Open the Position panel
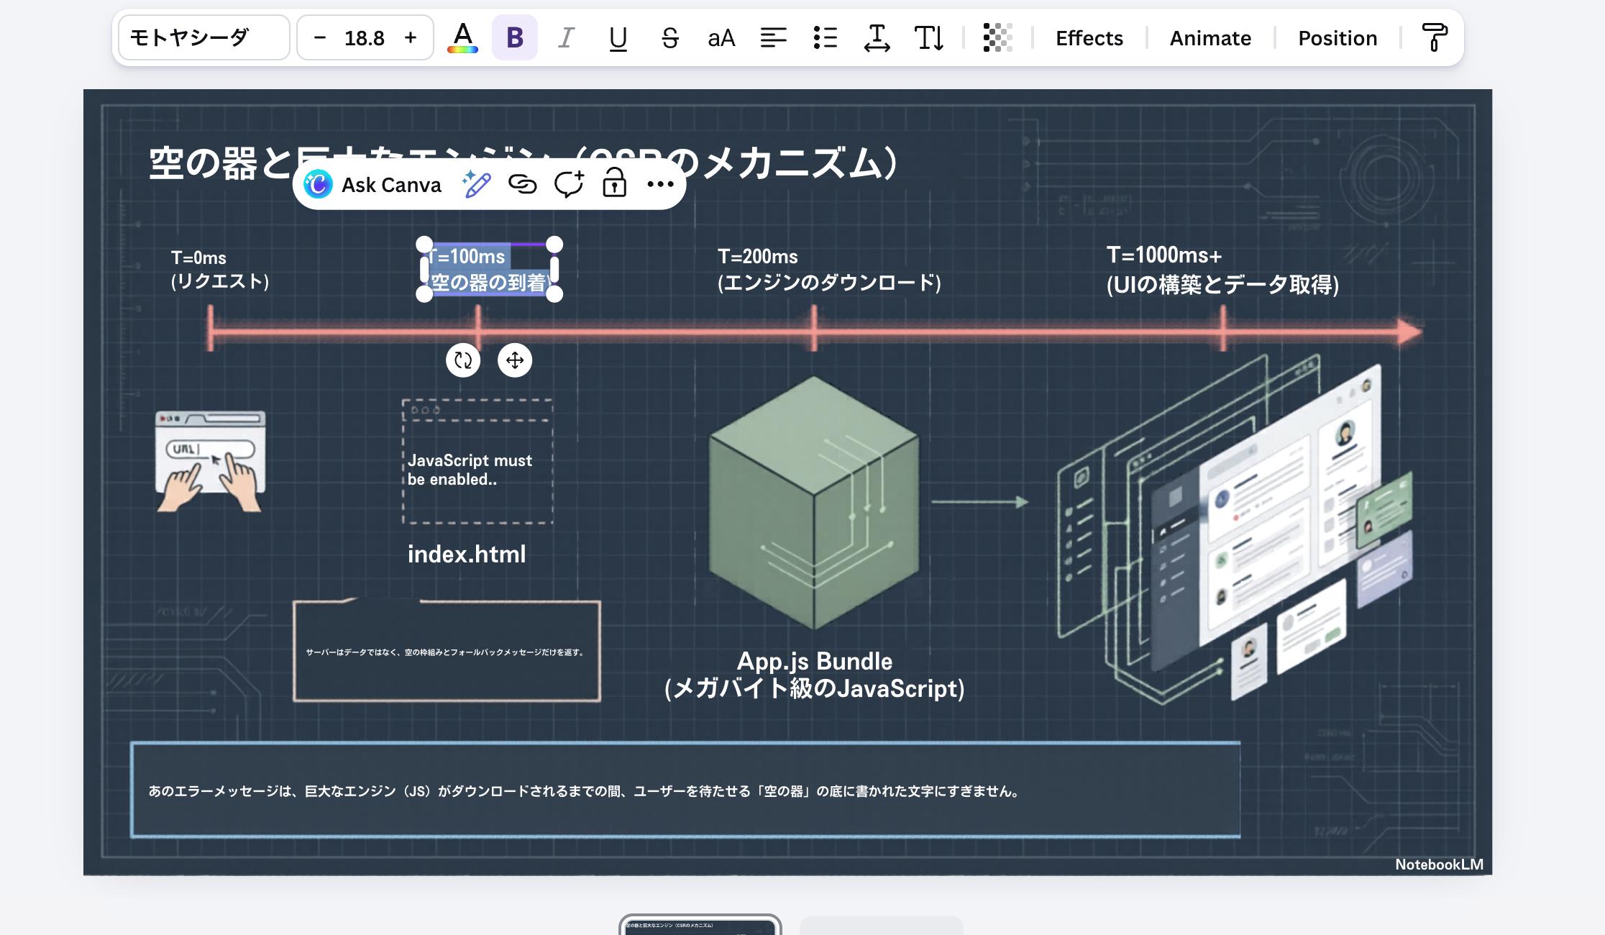This screenshot has width=1605, height=935. (1337, 37)
